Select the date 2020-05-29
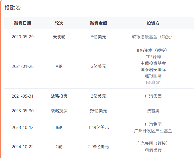This screenshot has width=194, height=158. [23, 37]
